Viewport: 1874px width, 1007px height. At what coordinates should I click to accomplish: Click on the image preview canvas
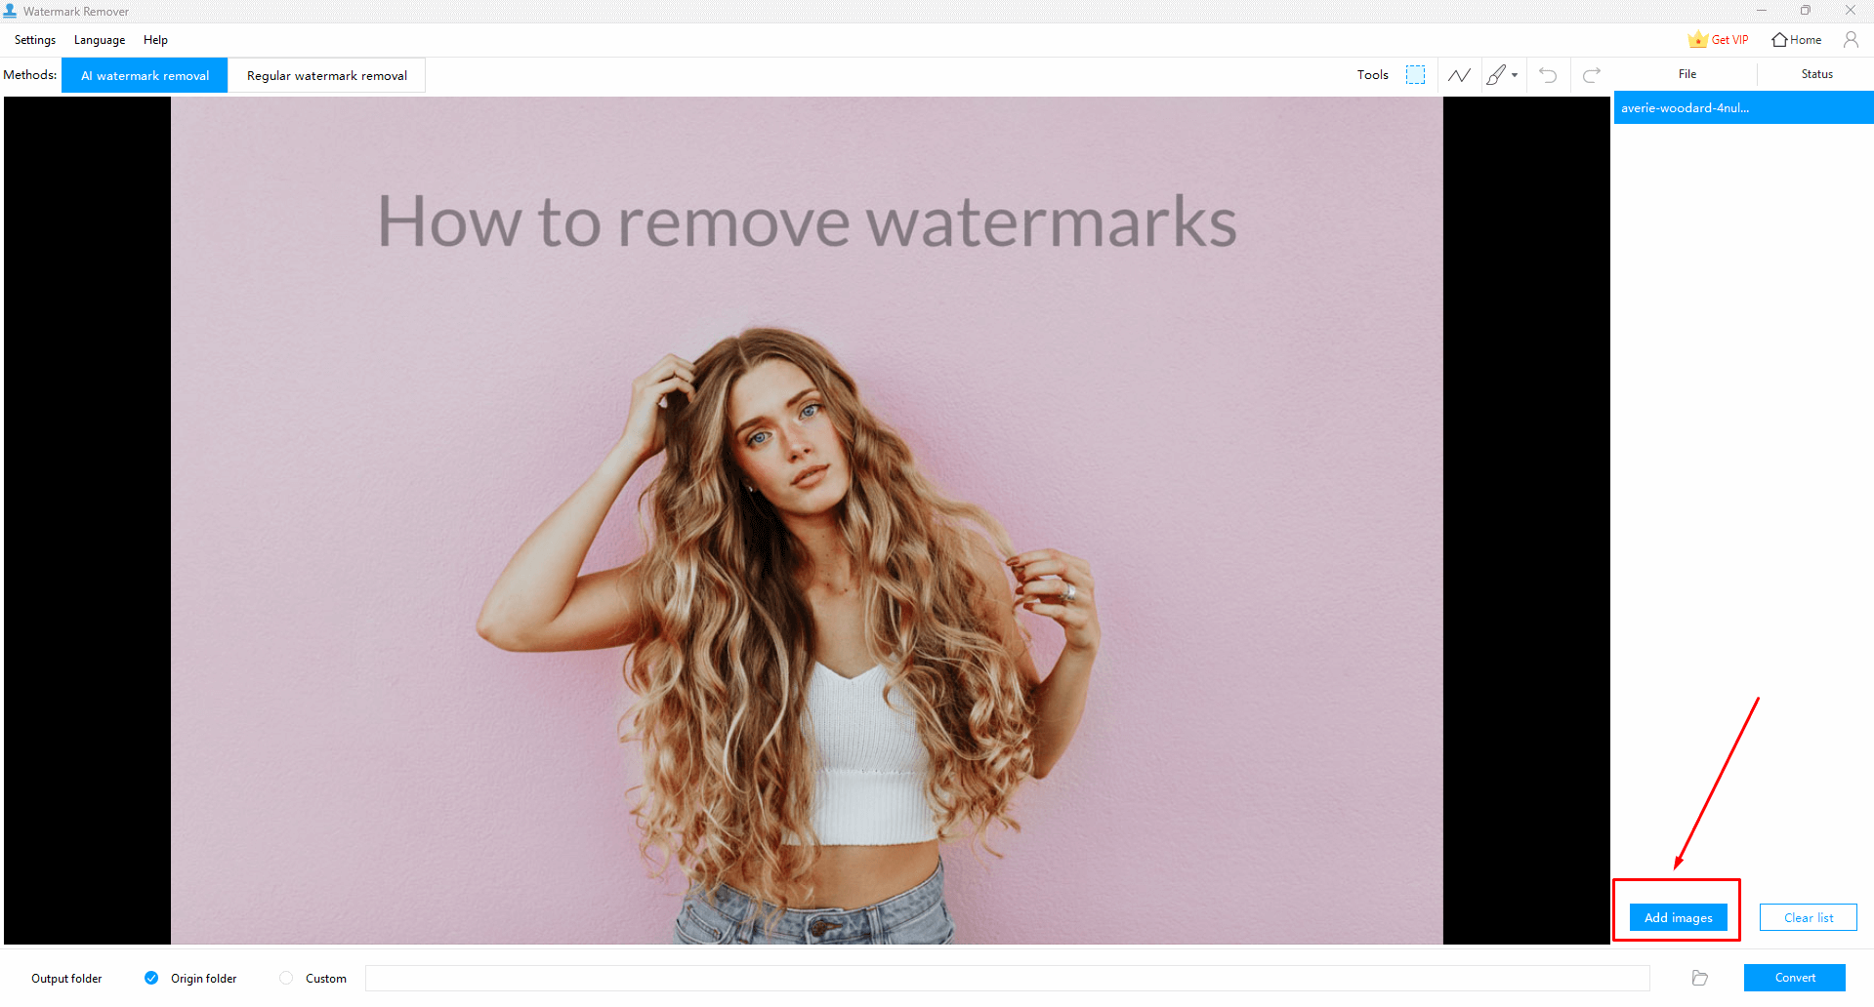tap(807, 520)
